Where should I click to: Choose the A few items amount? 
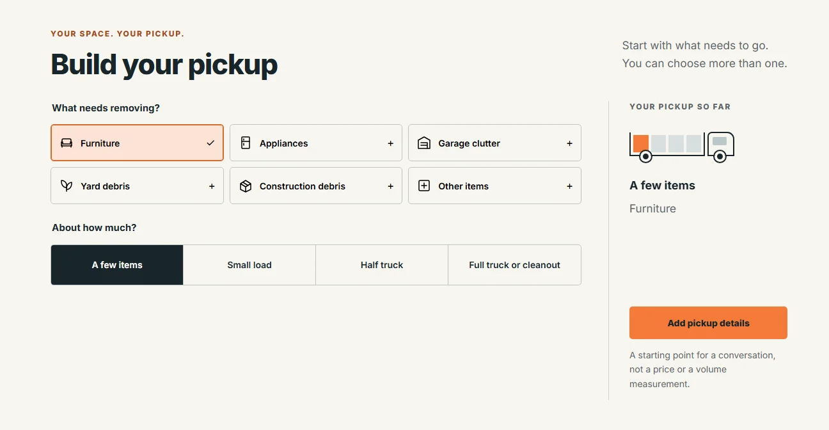point(117,265)
